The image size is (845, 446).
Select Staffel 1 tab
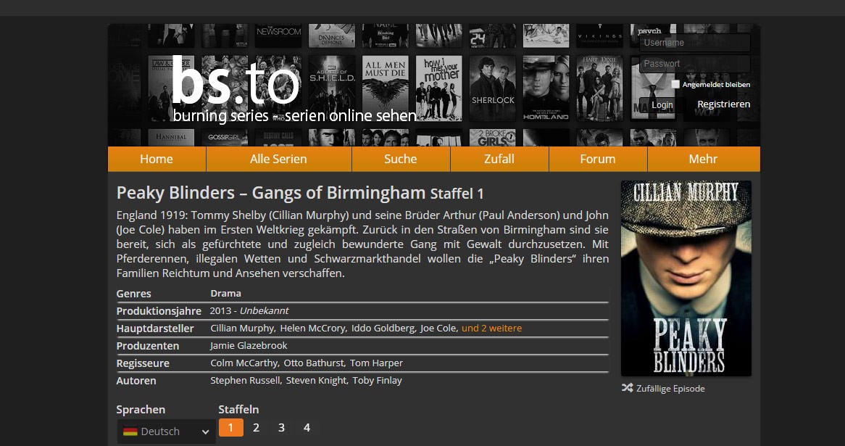(x=230, y=428)
